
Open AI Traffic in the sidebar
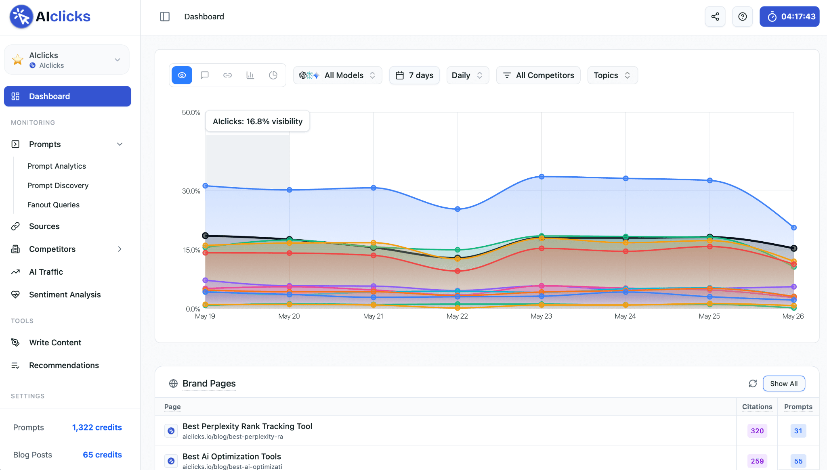coord(46,272)
